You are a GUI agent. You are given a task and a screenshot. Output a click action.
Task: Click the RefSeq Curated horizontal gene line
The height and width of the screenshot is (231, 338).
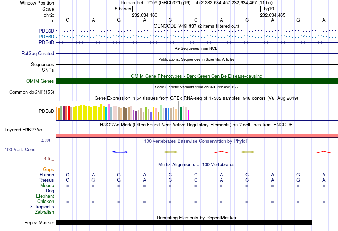pyautogui.click(x=196, y=53)
